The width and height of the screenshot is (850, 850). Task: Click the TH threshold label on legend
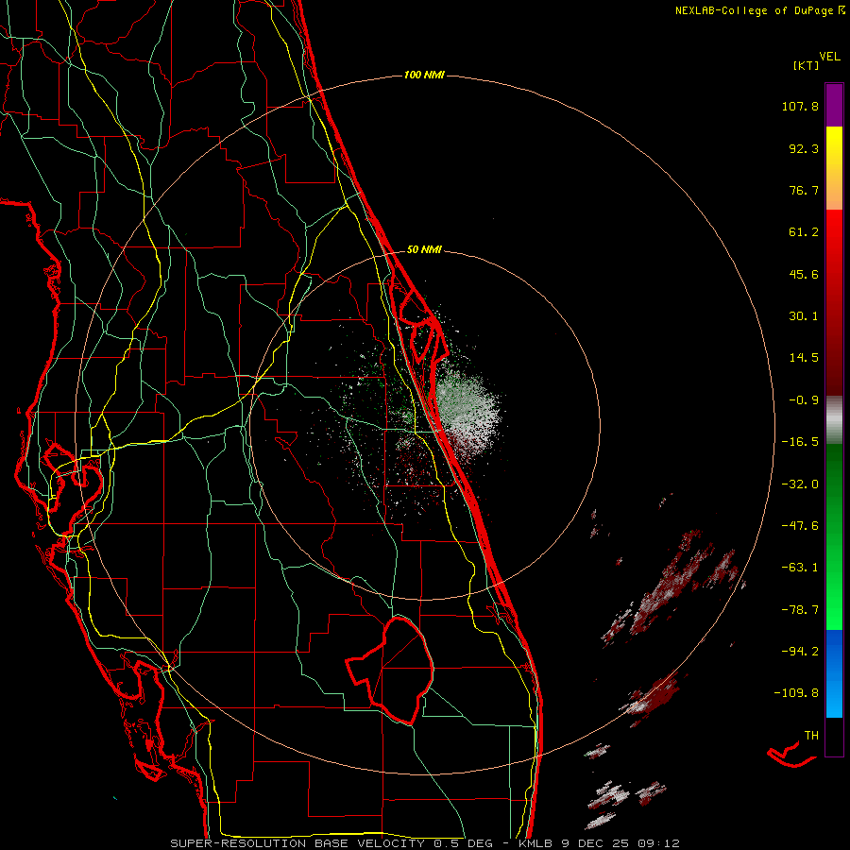pos(811,736)
